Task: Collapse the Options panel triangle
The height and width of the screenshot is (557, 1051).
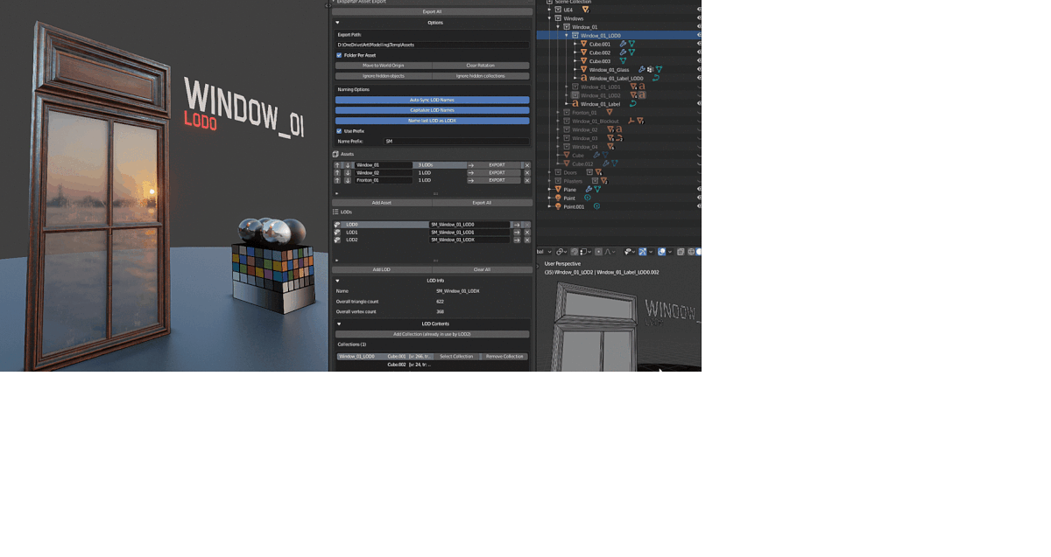Action: tap(337, 23)
